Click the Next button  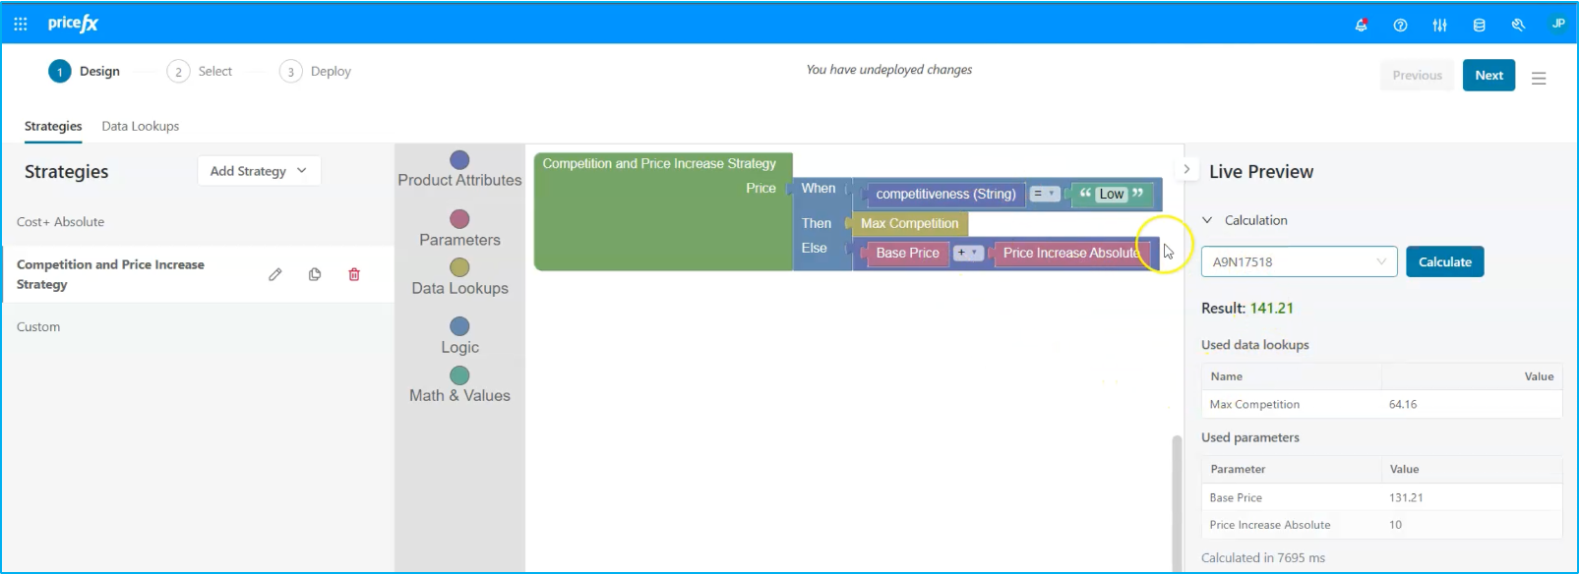pyautogui.click(x=1489, y=76)
